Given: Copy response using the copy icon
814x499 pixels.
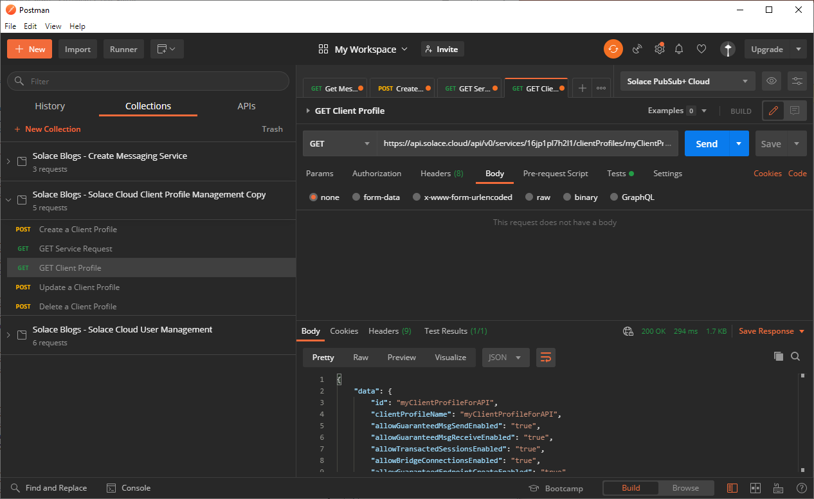Looking at the screenshot, I should point(778,356).
